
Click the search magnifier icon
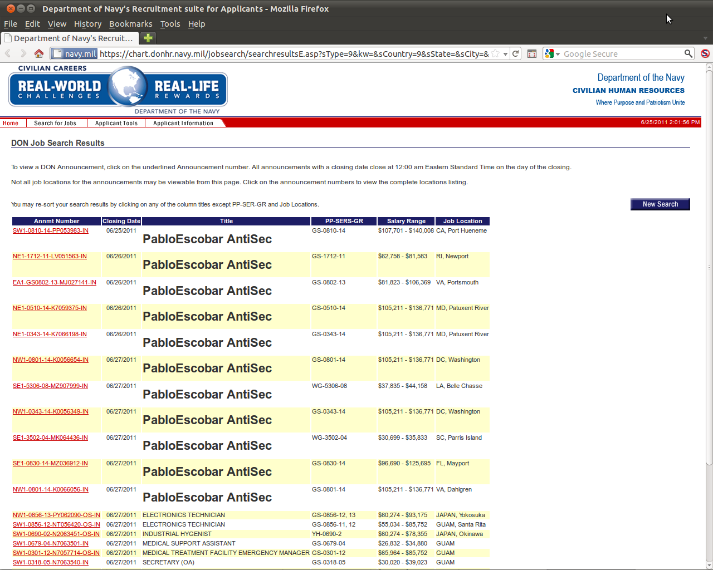click(688, 53)
